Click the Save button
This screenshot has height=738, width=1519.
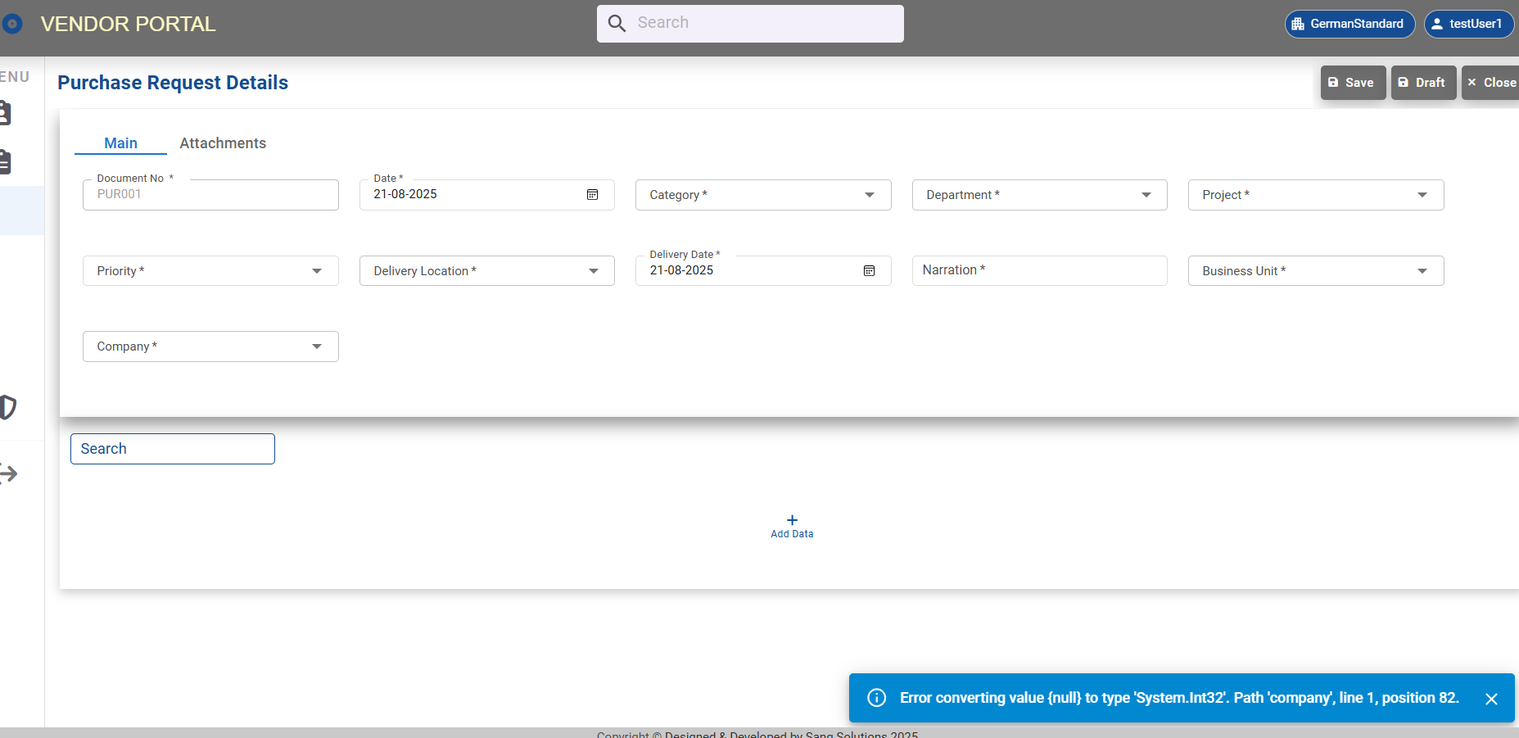point(1352,83)
